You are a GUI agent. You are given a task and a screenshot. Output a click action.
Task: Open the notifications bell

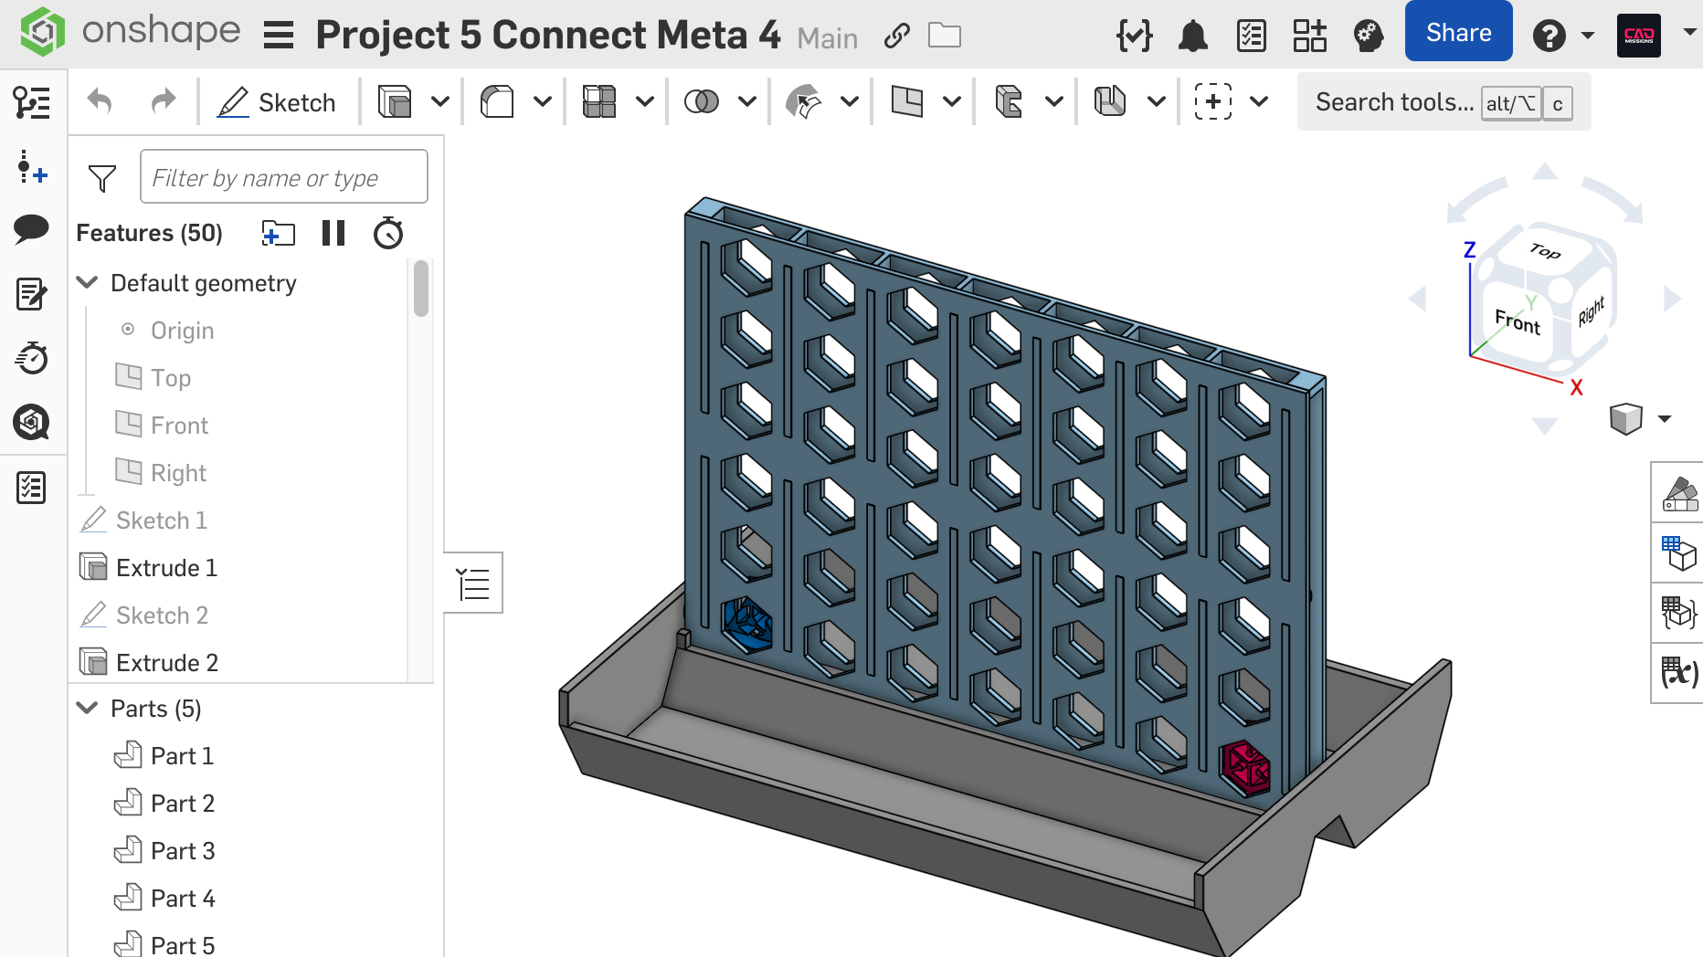pos(1193,36)
